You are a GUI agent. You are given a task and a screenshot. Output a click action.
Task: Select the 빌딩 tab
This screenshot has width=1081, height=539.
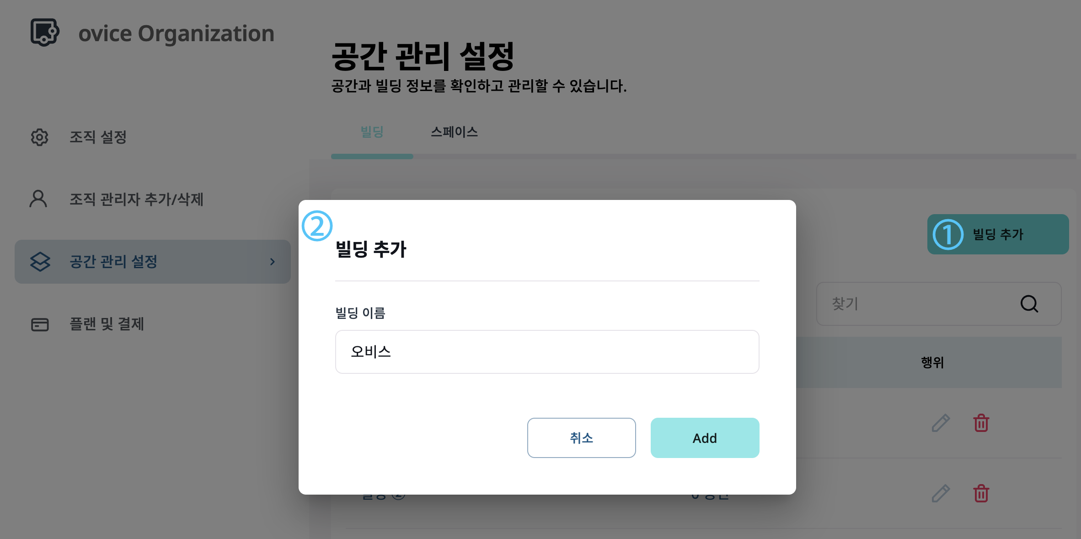(x=372, y=132)
